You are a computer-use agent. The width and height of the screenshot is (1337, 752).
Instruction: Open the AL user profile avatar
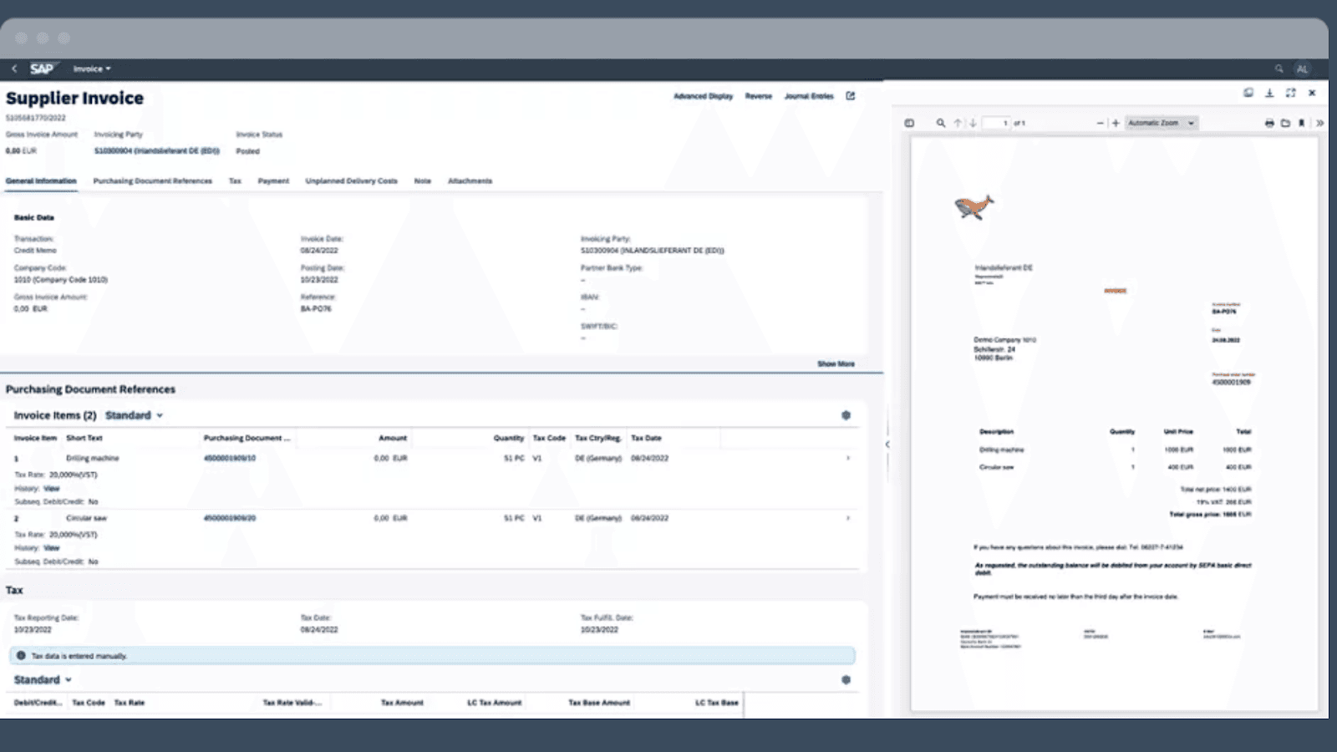[x=1302, y=69]
